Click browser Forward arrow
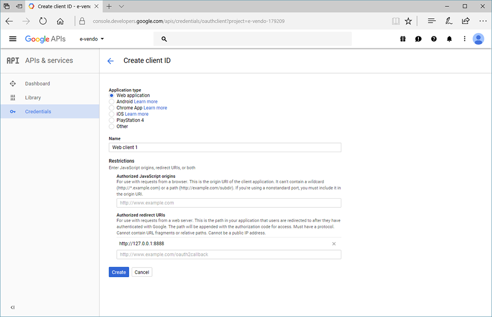 click(x=26, y=21)
